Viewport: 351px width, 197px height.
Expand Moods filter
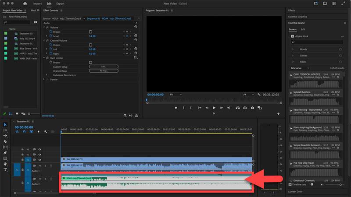coord(293,49)
